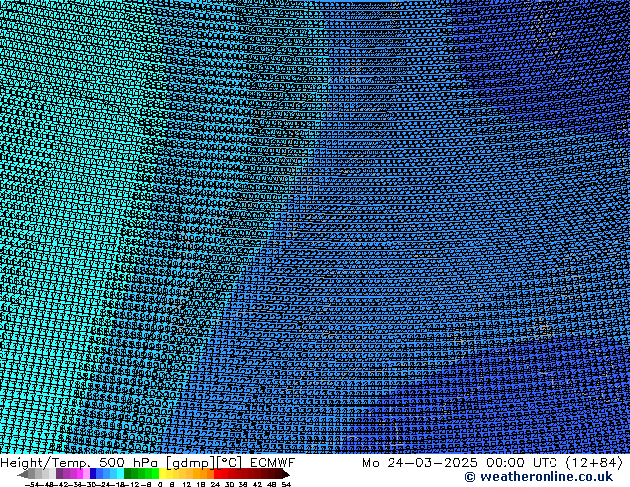Click the 'Height/Temp. 500 hPa' title text
The height and width of the screenshot is (487, 630).
[79, 463]
